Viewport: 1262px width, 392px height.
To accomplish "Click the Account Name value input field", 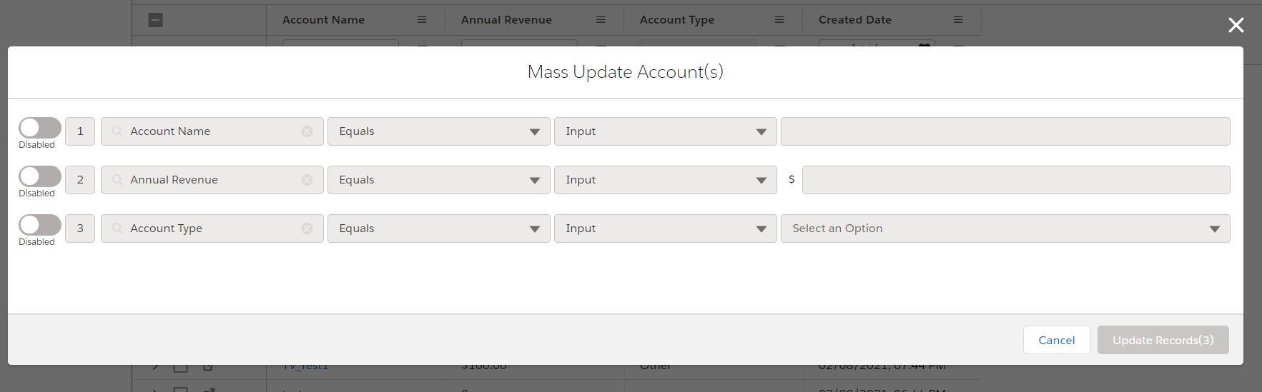I will pyautogui.click(x=1005, y=131).
